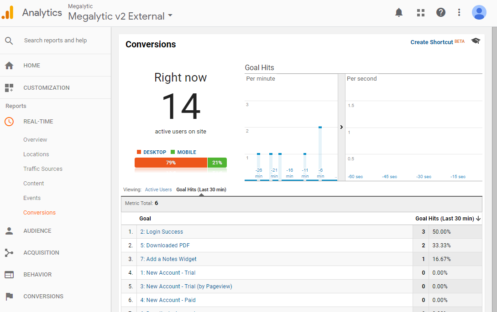Open the Google apps grid icon
Viewport: 497px width, 312px height.
click(421, 13)
